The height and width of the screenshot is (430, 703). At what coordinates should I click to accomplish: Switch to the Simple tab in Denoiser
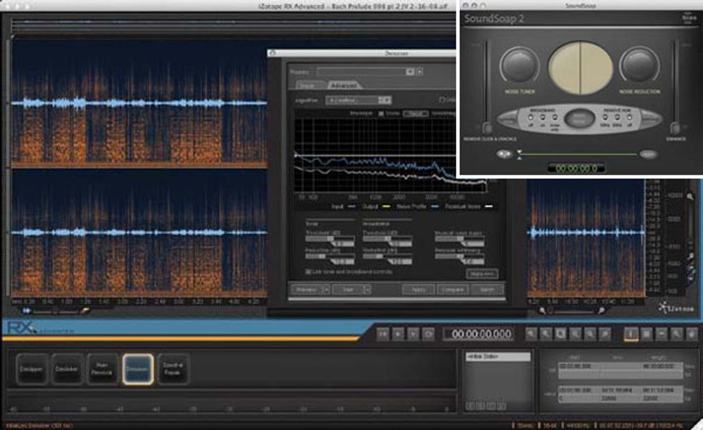pos(309,85)
